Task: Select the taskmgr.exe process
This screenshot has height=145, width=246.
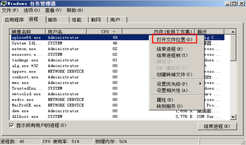Action: [x=25, y=60]
